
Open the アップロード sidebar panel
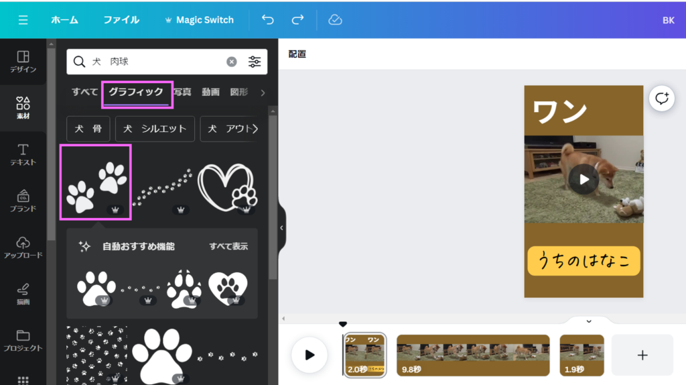23,247
